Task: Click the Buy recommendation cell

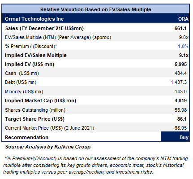Action: tap(175, 136)
